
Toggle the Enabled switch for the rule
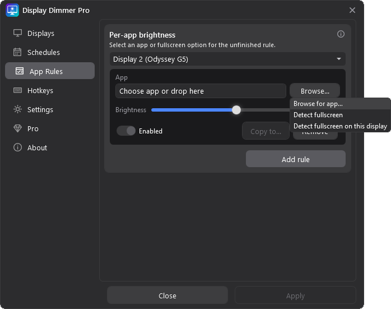(126, 131)
